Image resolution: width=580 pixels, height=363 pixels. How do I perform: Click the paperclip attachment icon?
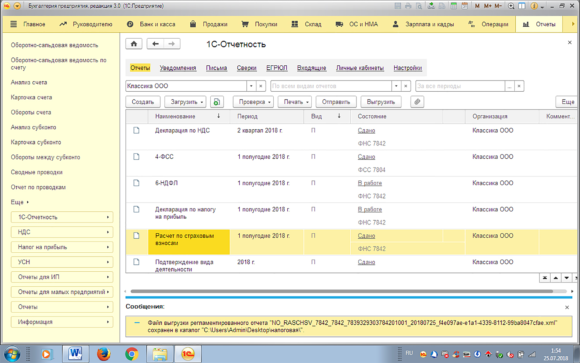pos(417,102)
